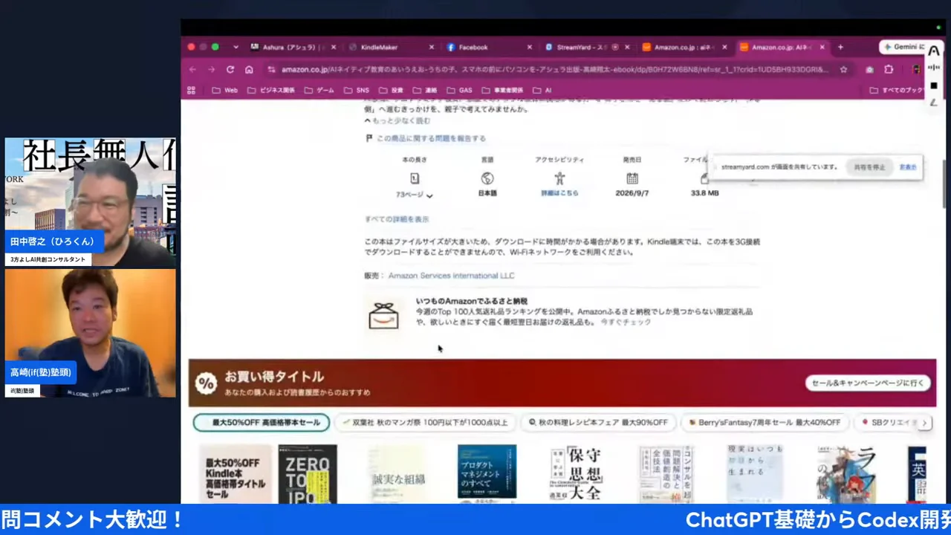Expand the 73ページ page length dropdown

tap(415, 195)
